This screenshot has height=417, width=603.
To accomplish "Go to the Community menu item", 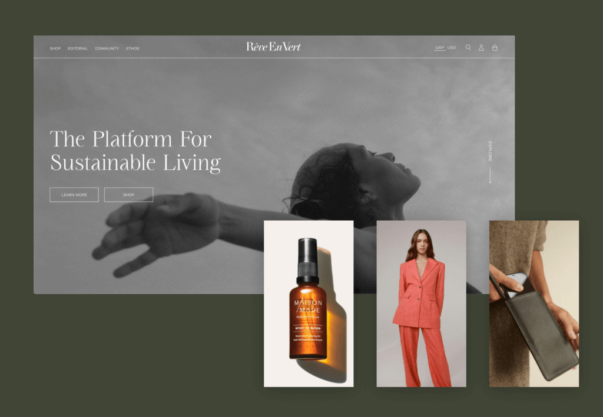I will [x=107, y=48].
